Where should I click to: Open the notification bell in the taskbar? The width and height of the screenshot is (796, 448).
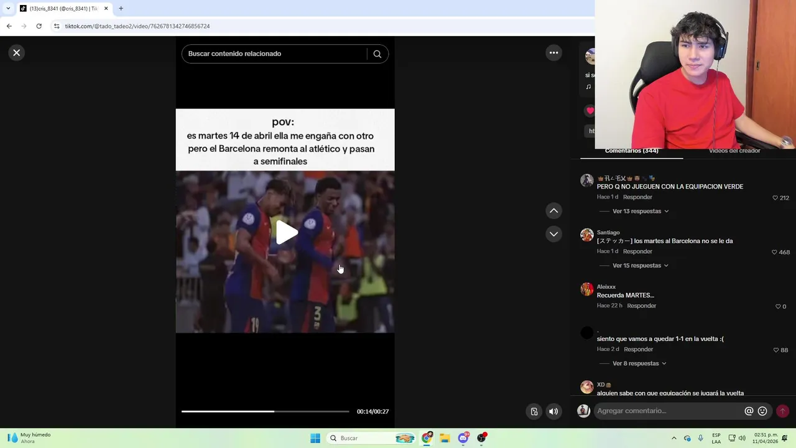point(785,438)
